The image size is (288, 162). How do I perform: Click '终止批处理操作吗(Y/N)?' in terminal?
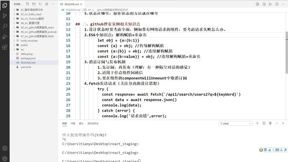click(x=84, y=135)
